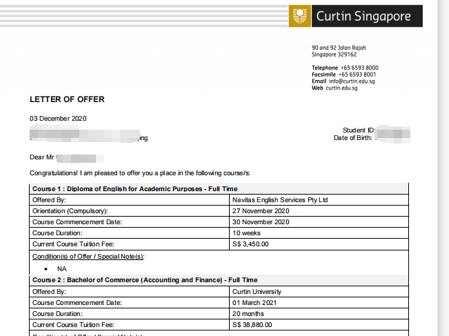Click the address line '90 and 92 Jalan Rajah'

pyautogui.click(x=339, y=48)
